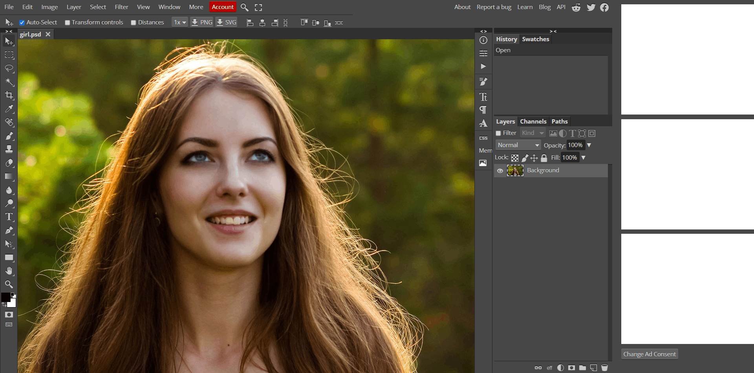Image resolution: width=754 pixels, height=373 pixels.
Task: Activate the Zoom tool
Action: [9, 284]
